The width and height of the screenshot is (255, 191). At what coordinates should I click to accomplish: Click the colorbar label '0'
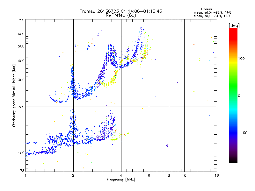click(239, 96)
